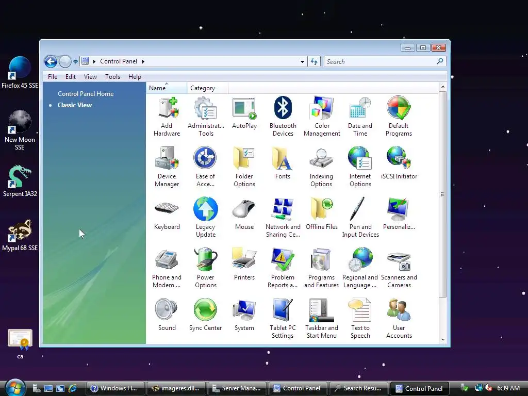Open System applet
Image resolution: width=528 pixels, height=396 pixels.
tap(244, 315)
